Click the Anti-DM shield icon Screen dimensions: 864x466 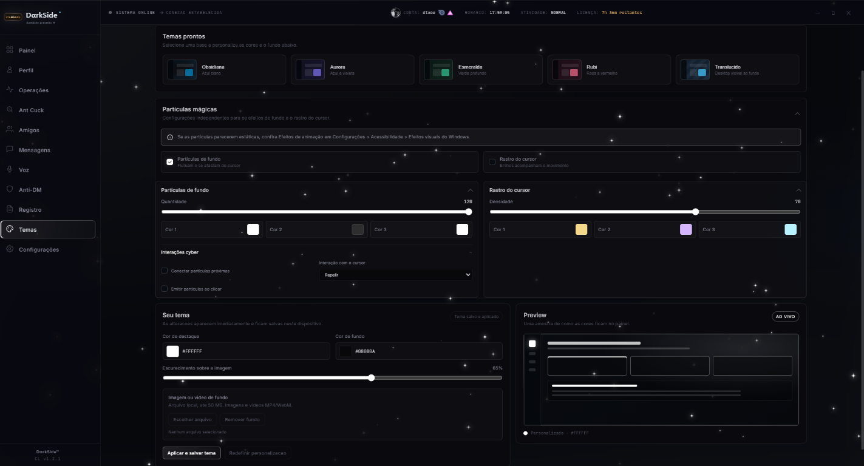10,189
